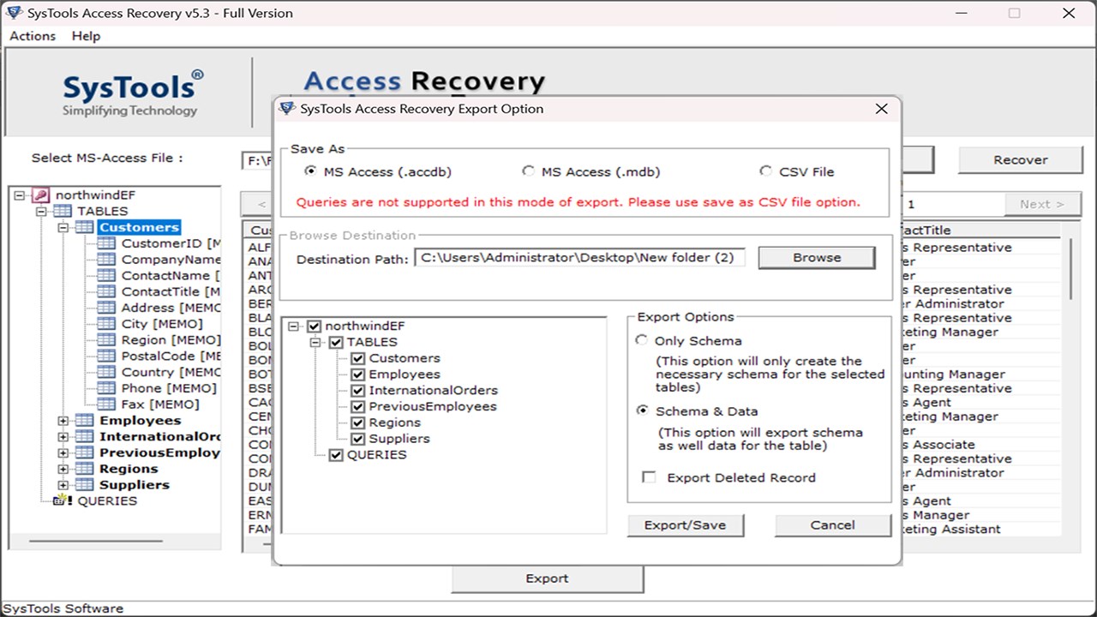Expand the Regions node in left tree
The image size is (1097, 617).
tap(63, 469)
